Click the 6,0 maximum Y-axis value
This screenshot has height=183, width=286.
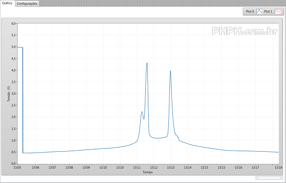click(x=14, y=24)
